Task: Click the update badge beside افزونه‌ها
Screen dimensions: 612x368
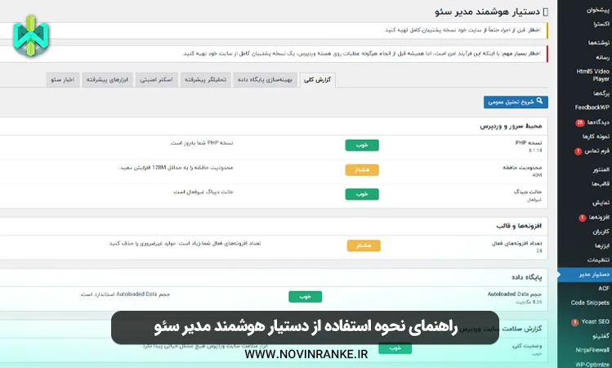Action: (582, 218)
